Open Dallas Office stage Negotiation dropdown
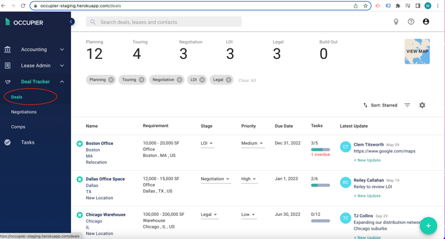Image resolution: width=445 pixels, height=239 pixels. tap(216, 179)
